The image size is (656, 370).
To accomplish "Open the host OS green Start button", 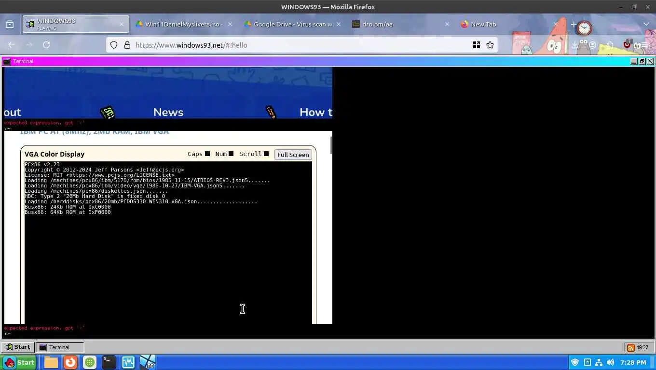I will pyautogui.click(x=19, y=362).
